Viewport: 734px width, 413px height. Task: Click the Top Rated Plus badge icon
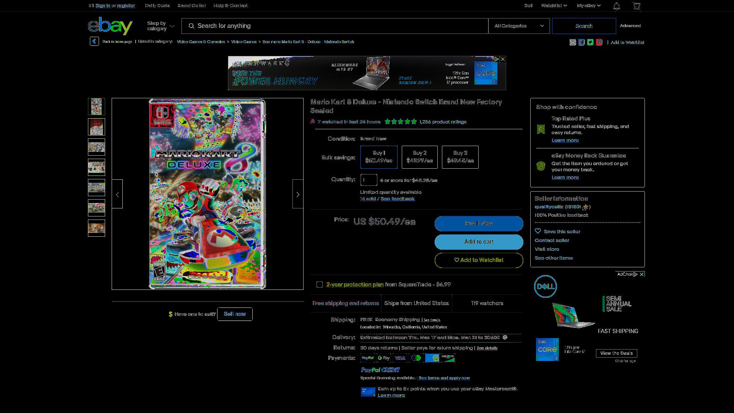tap(541, 129)
